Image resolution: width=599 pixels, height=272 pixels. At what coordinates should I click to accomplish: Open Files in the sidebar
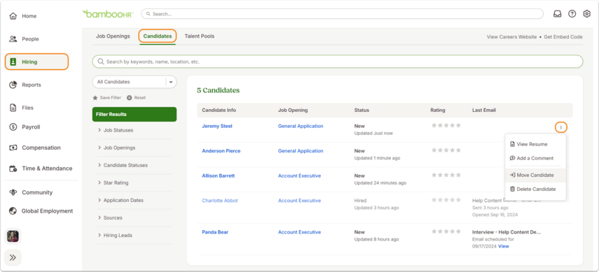click(22, 108)
